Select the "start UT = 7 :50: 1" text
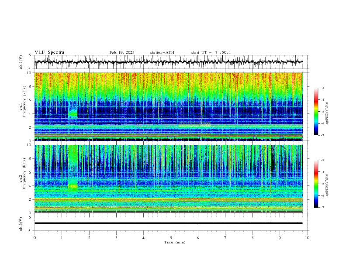 point(211,52)
